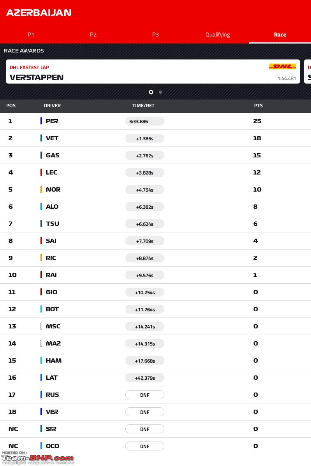Click the DHL logo icon

pyautogui.click(x=283, y=66)
